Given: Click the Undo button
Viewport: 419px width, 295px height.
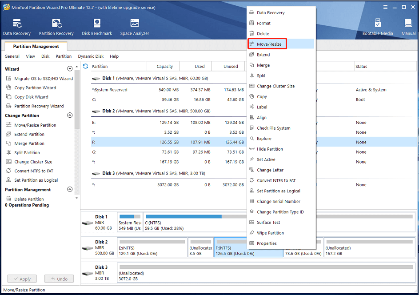Looking at the screenshot, I should (x=59, y=279).
